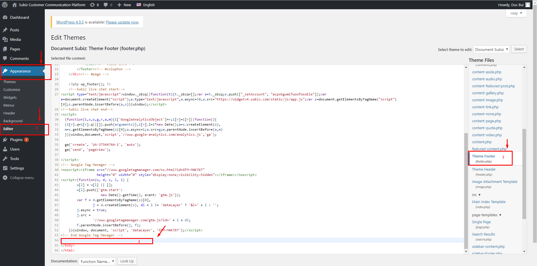Open the updates icon showing 8
This screenshot has width=537, height=266.
coord(92,5)
